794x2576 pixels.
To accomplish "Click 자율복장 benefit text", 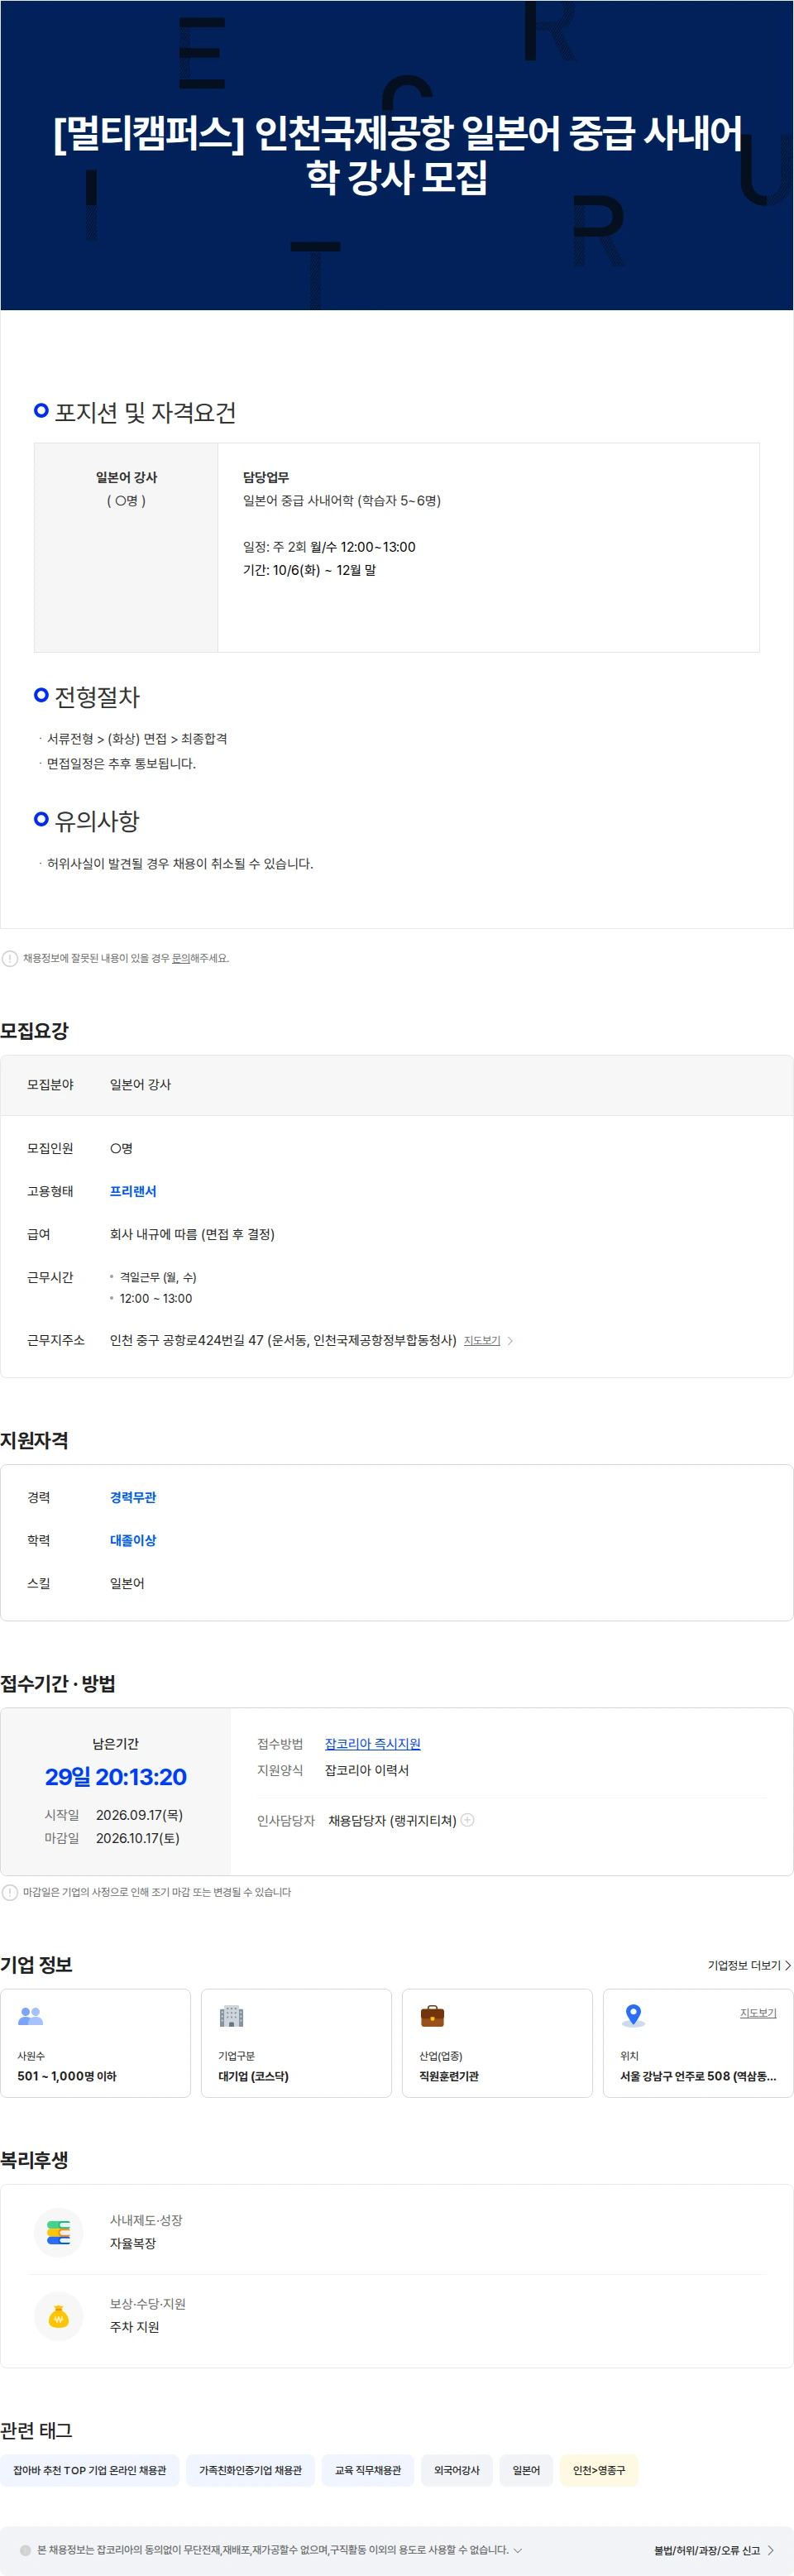I will tap(133, 2243).
